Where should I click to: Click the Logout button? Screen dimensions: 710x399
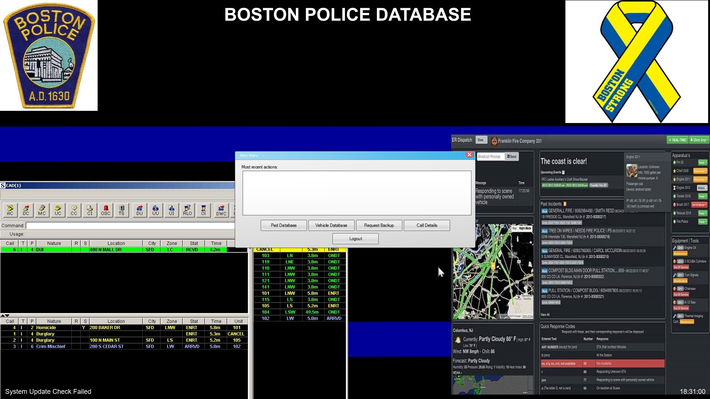355,239
